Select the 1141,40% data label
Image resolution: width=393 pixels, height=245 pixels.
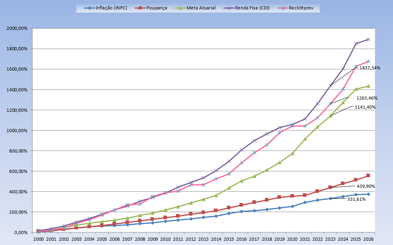click(365, 107)
